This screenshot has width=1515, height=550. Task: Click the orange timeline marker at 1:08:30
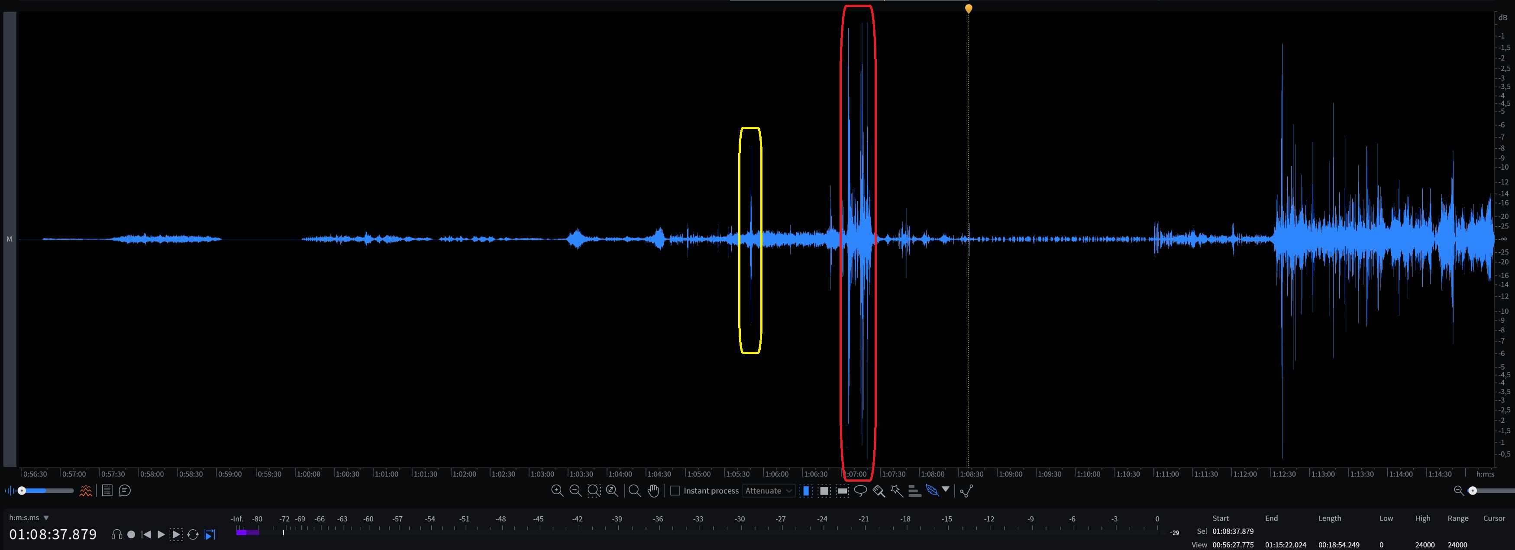[969, 9]
